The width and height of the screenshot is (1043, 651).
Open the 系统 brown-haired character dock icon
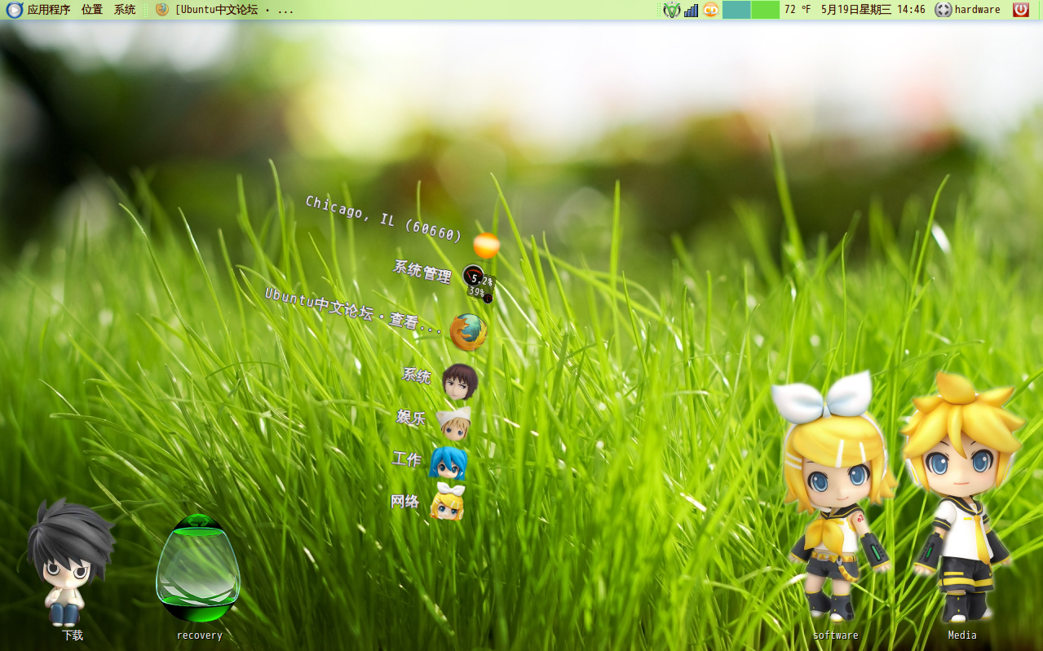click(x=460, y=381)
